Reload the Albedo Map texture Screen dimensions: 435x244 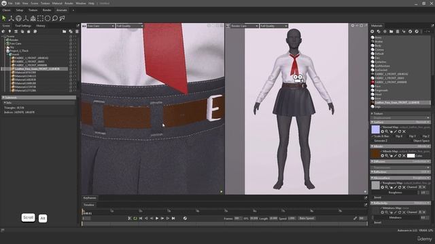click(x=400, y=156)
